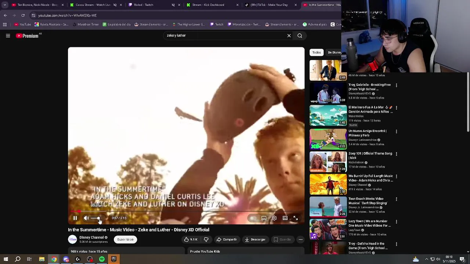Open options for We Burnin' Up video

[x=396, y=176]
